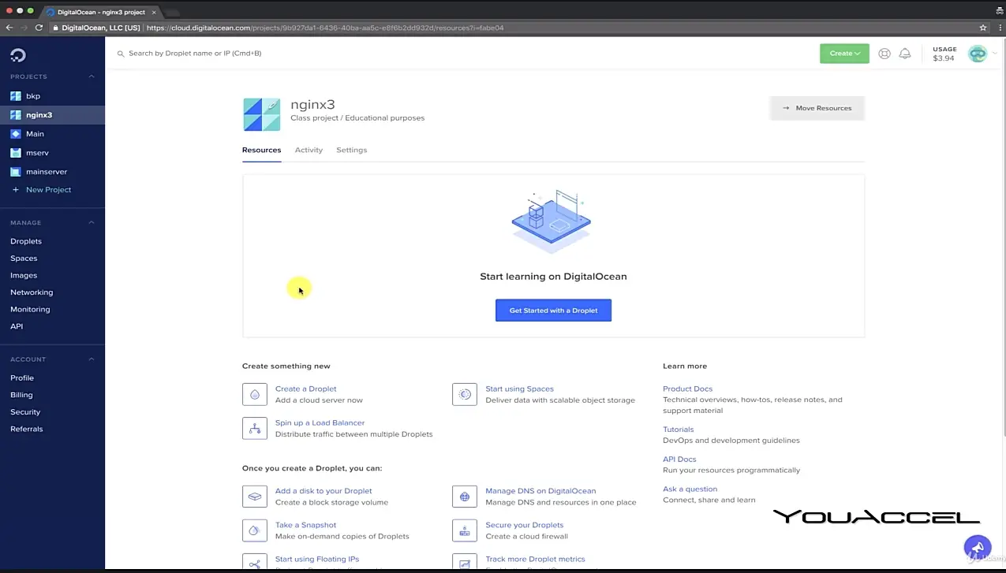
Task: Open the Ask a question link
Action: (x=690, y=489)
